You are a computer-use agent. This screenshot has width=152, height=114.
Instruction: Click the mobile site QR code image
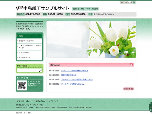tap(22, 85)
